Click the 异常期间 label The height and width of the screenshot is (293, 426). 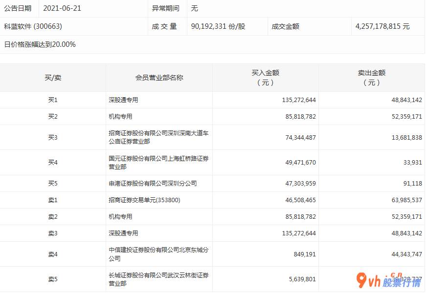pyautogui.click(x=165, y=8)
